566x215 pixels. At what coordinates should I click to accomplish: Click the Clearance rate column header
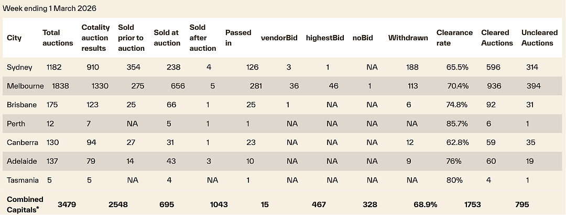[454, 38]
